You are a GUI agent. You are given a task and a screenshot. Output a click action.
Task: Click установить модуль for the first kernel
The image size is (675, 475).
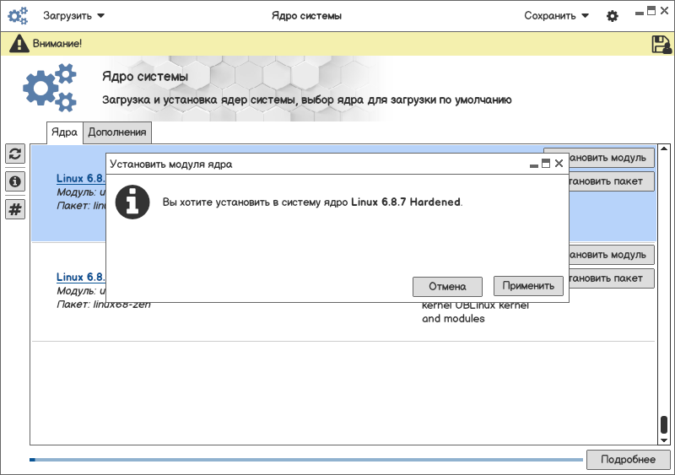(612, 158)
